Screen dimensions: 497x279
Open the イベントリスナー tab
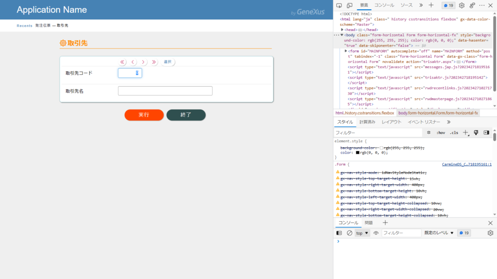tap(424, 122)
